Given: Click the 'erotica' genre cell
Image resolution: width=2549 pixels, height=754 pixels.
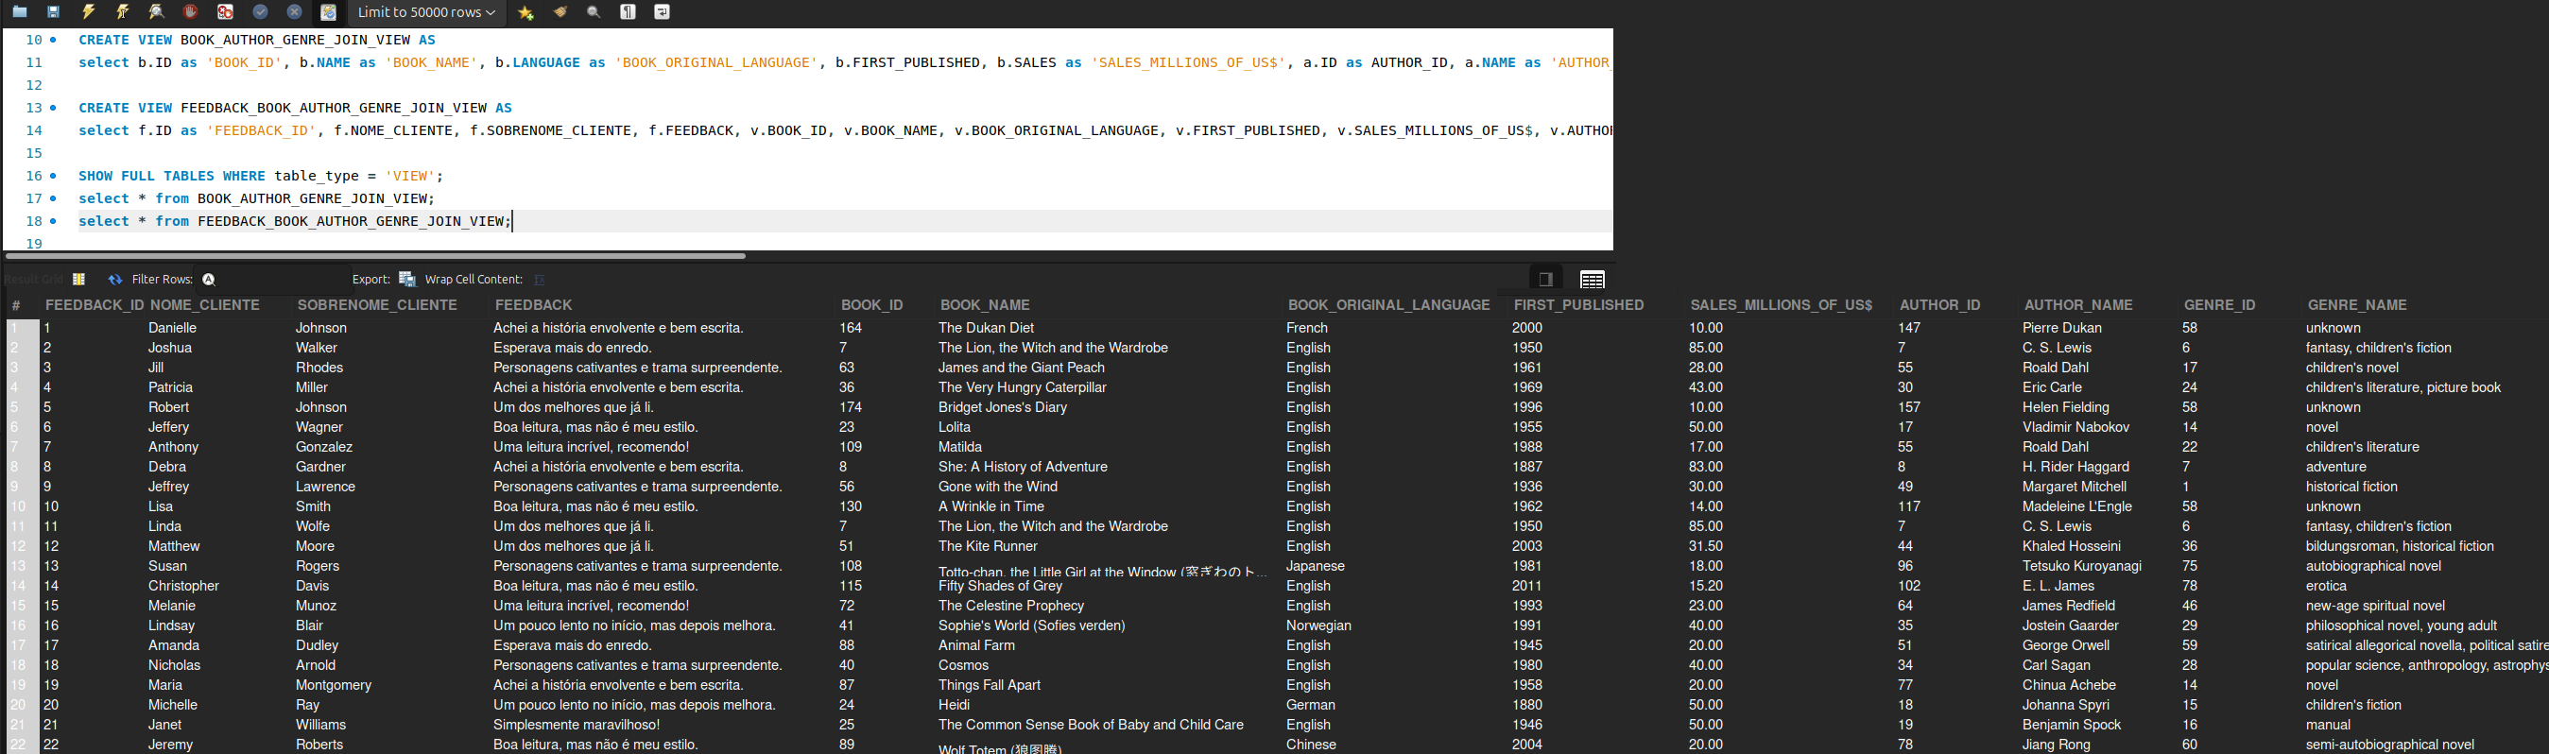Looking at the screenshot, I should [2325, 586].
